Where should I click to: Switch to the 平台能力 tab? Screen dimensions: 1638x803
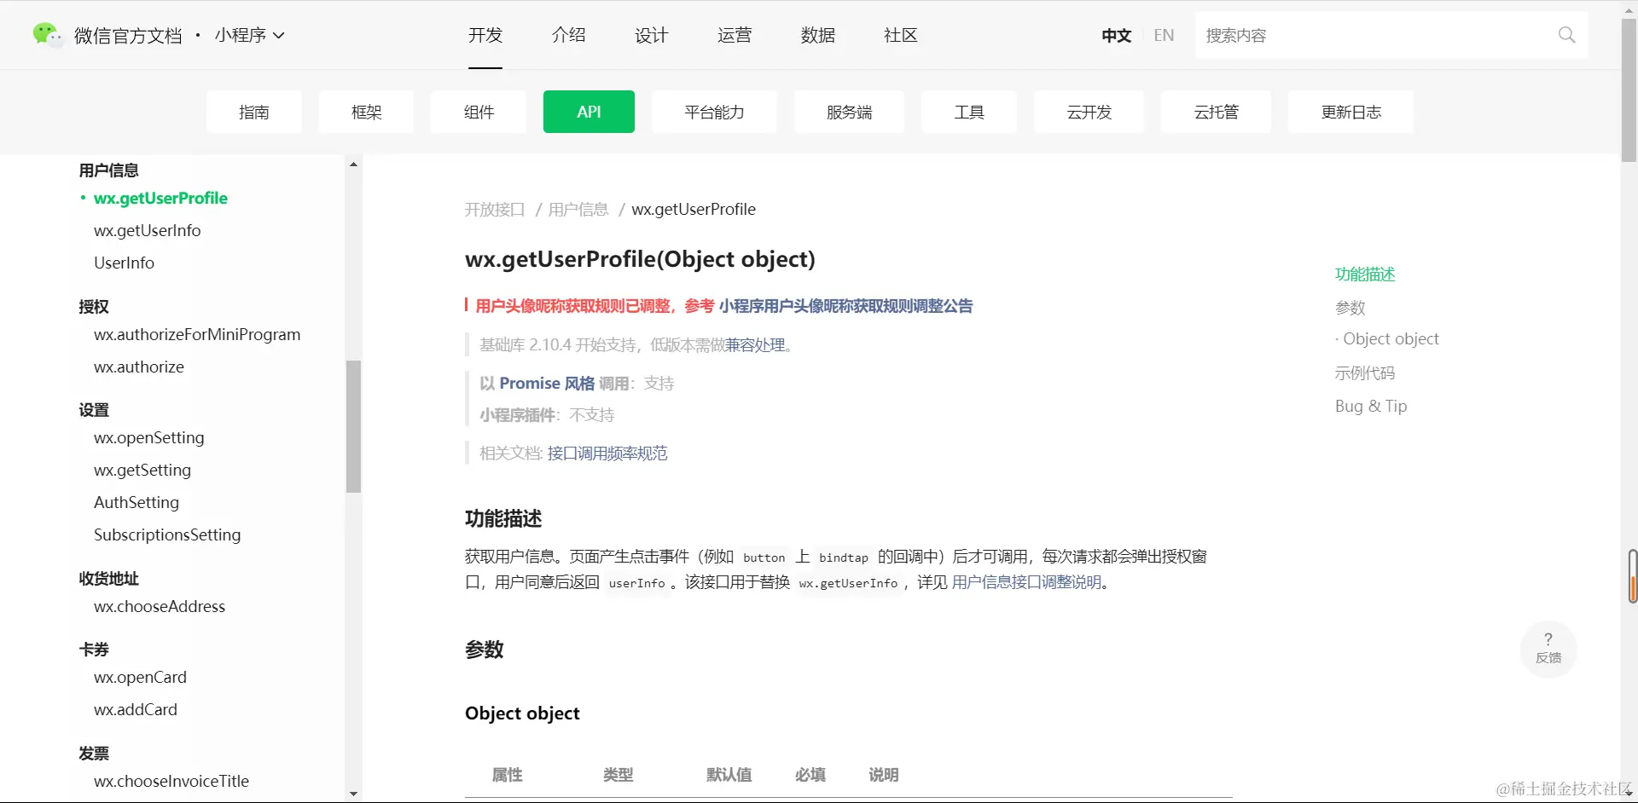[x=714, y=112]
